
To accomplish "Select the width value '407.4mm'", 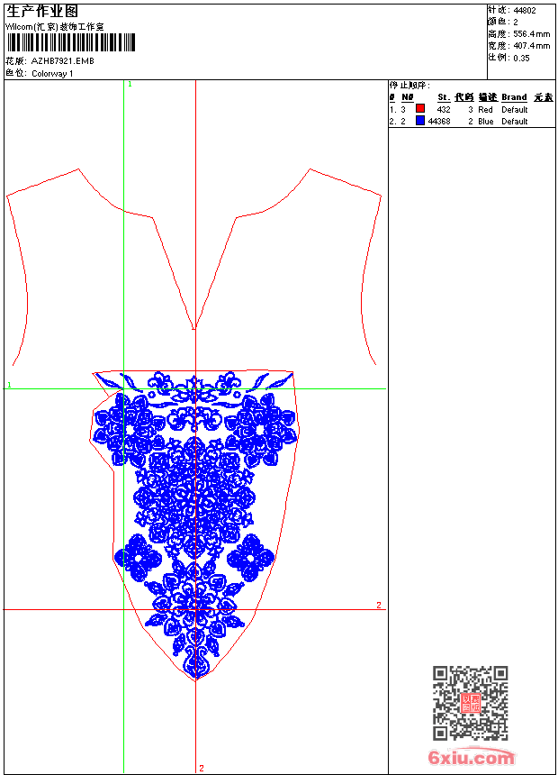I will pos(531,46).
